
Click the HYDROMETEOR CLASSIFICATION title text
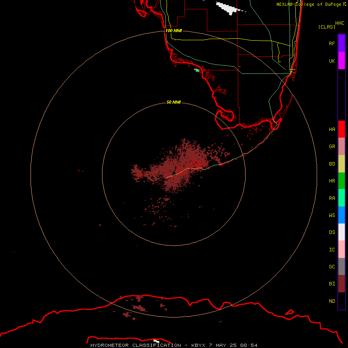click(x=136, y=345)
